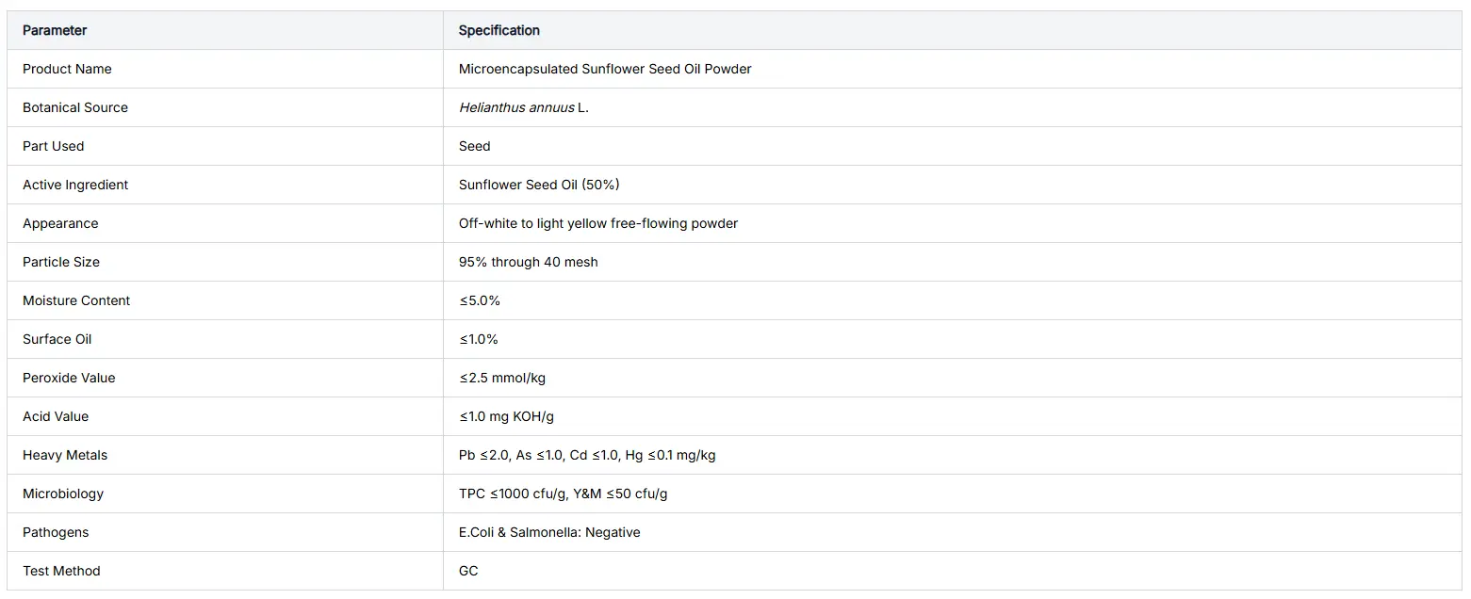1471x599 pixels.
Task: Click the Heavy Metals limits text
Action: pos(587,455)
